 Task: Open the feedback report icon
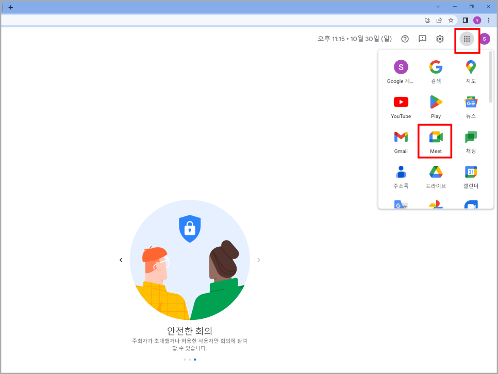pos(422,39)
